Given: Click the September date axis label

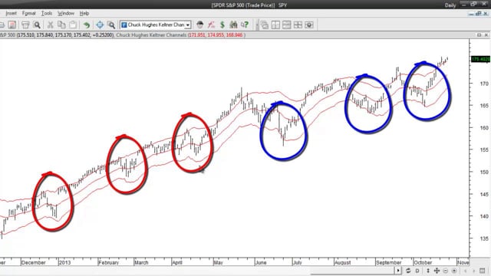Looking at the screenshot, I should (x=389, y=262).
